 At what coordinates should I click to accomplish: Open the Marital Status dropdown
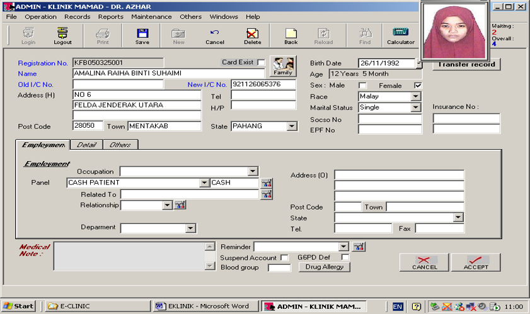(415, 108)
